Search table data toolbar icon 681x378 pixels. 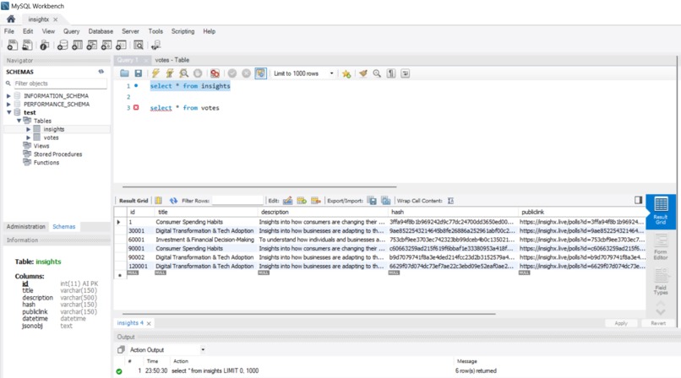[x=139, y=45]
